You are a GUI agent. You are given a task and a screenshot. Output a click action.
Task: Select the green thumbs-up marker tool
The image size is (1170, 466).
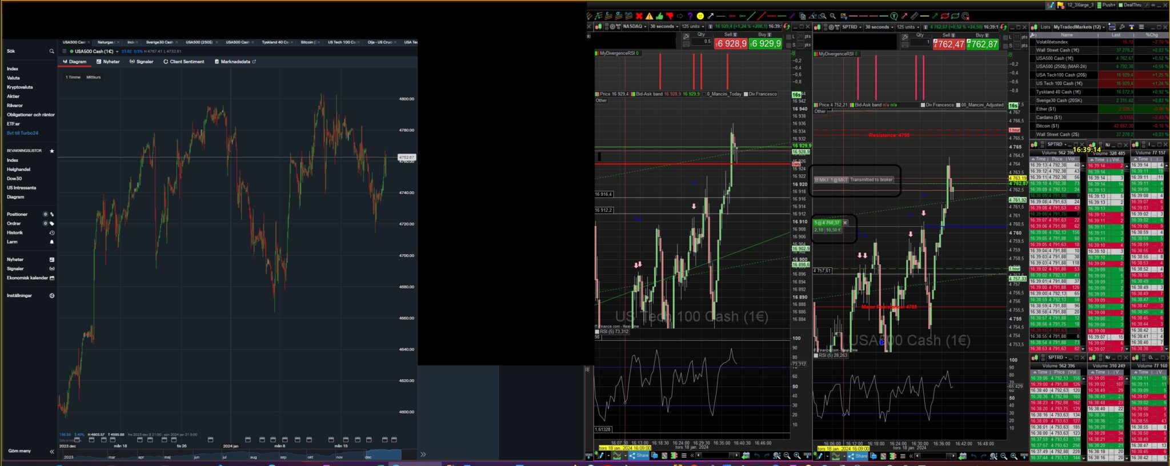coord(660,16)
